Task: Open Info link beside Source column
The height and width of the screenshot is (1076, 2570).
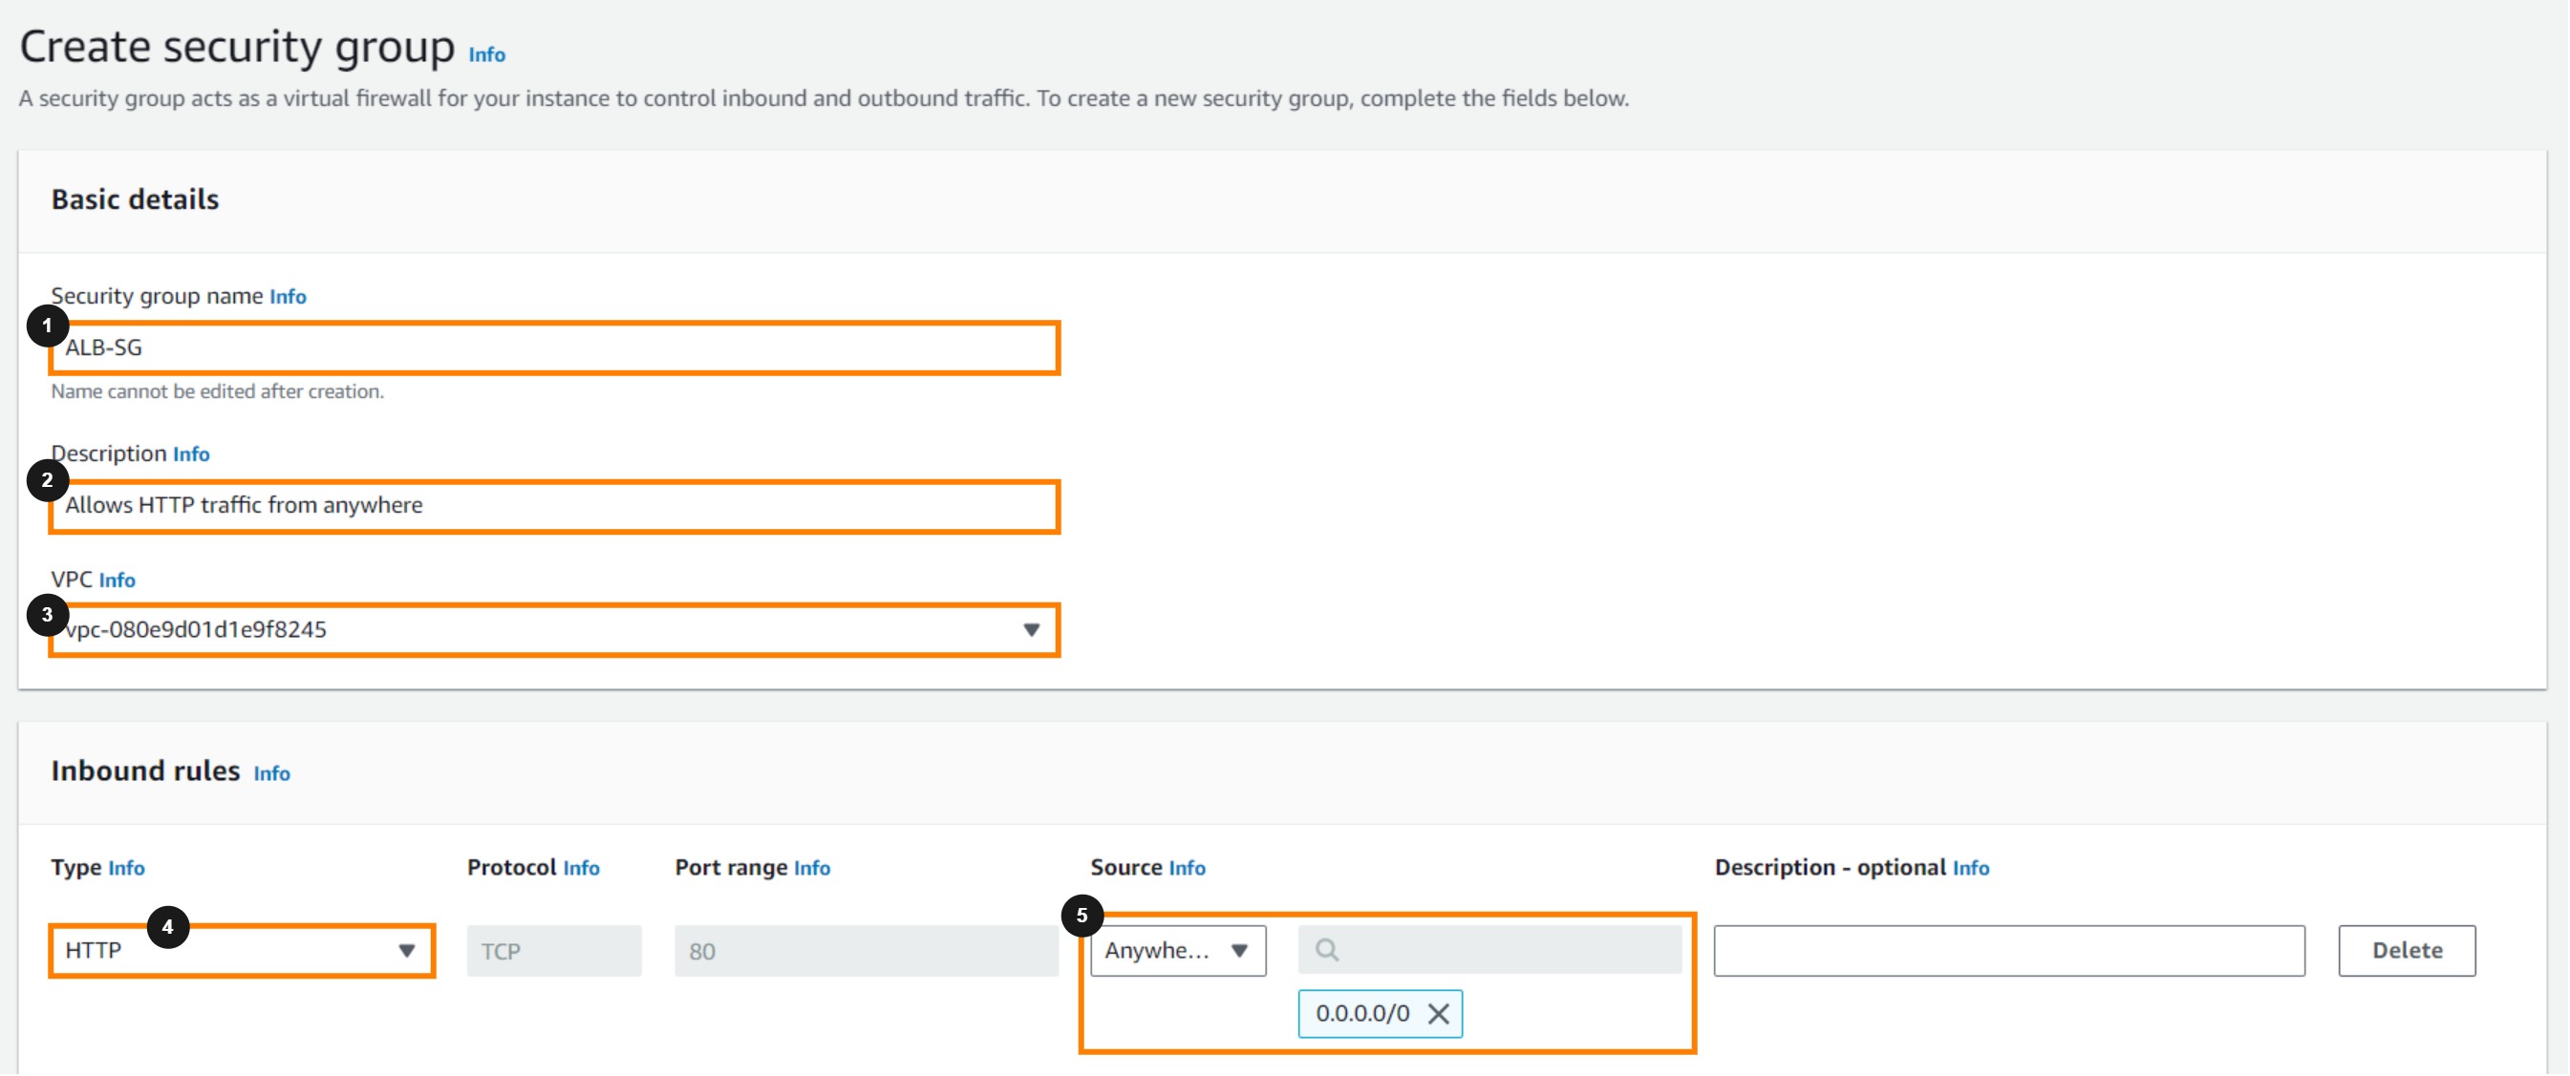Action: point(1187,869)
